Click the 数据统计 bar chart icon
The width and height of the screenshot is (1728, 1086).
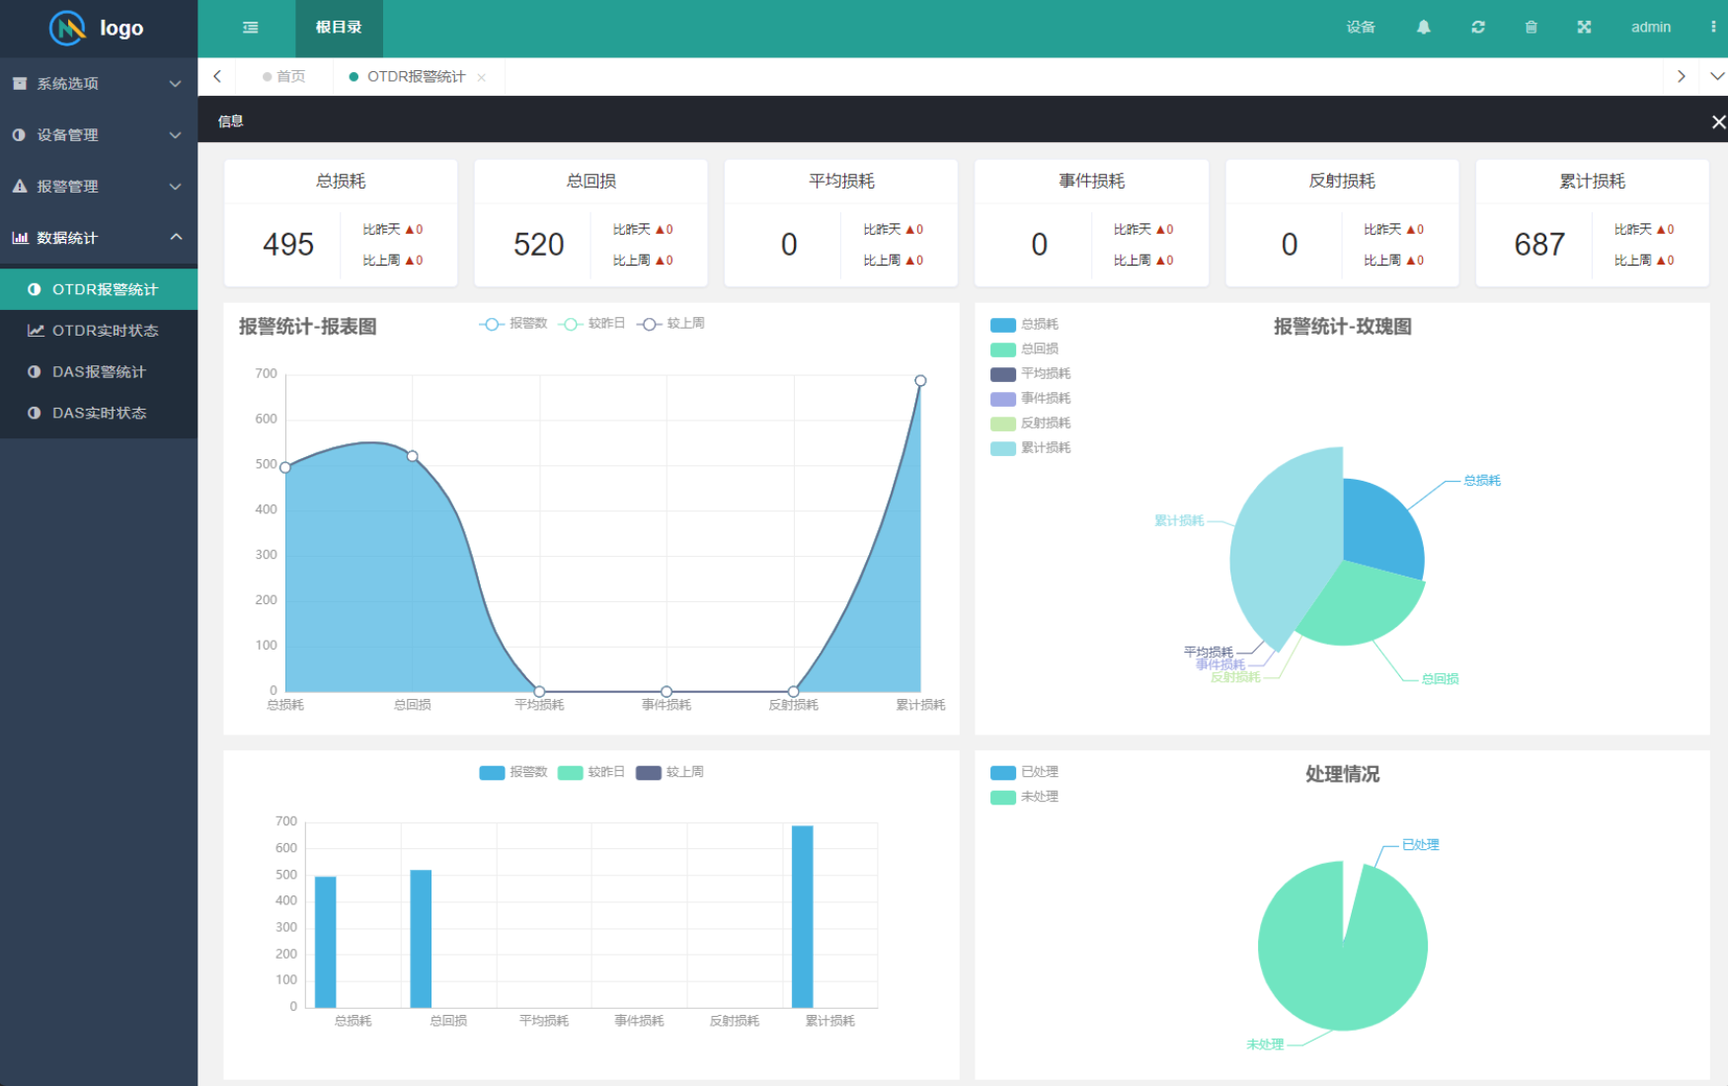tap(20, 238)
